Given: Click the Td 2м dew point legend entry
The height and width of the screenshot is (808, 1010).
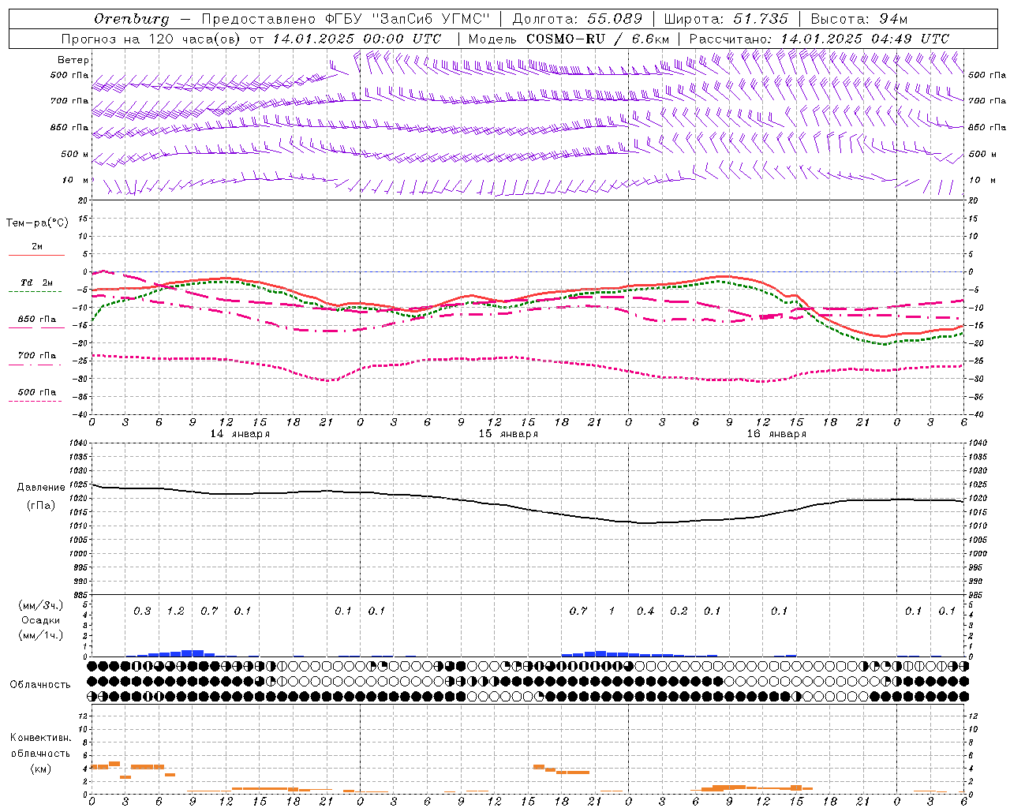Looking at the screenshot, I should [37, 282].
